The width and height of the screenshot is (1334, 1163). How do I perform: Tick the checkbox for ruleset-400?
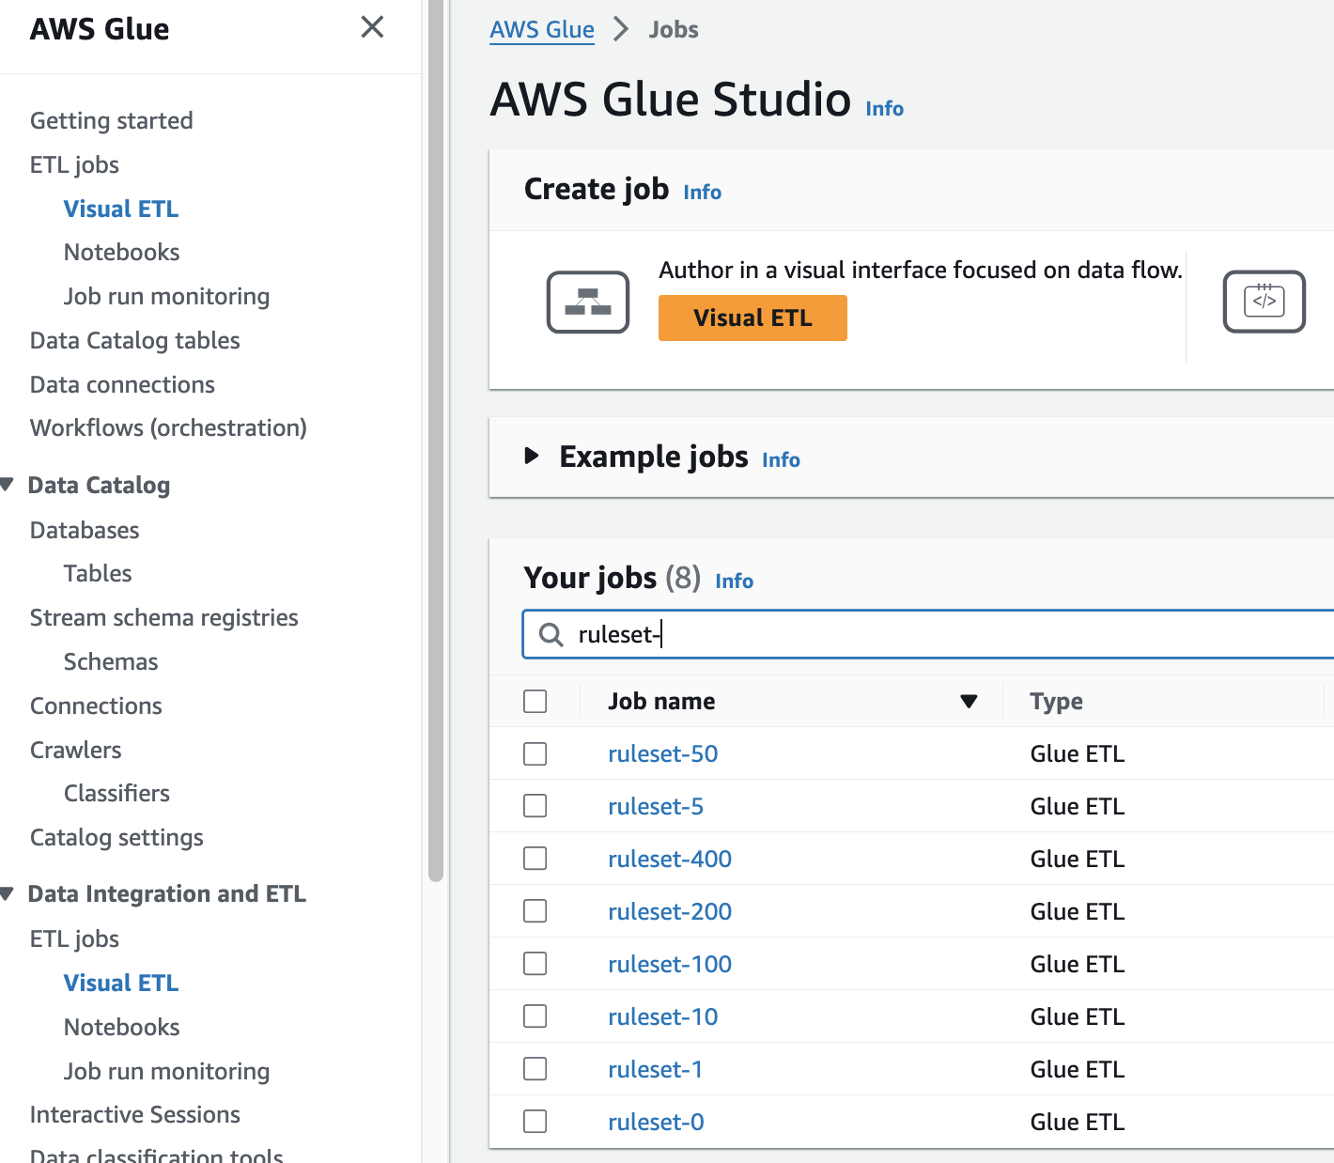(535, 860)
